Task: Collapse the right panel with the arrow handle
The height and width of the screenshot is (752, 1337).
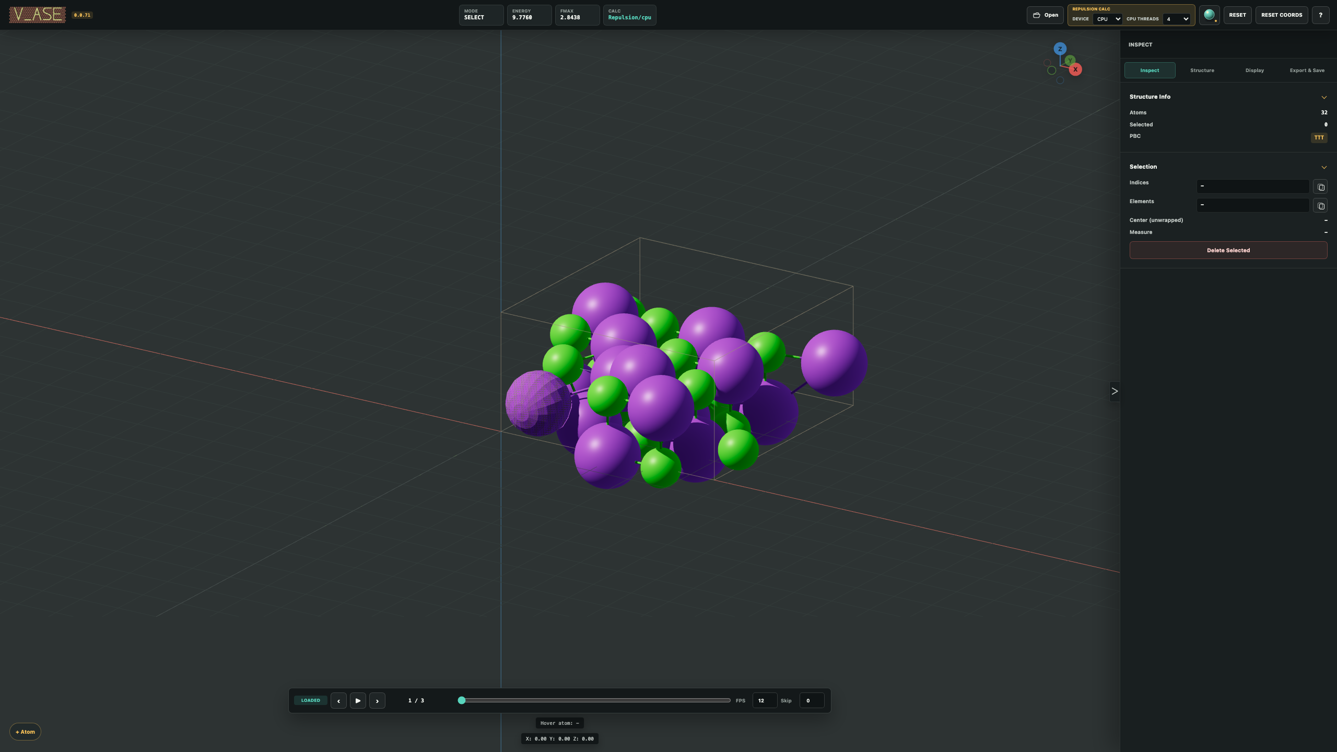Action: click(1115, 391)
